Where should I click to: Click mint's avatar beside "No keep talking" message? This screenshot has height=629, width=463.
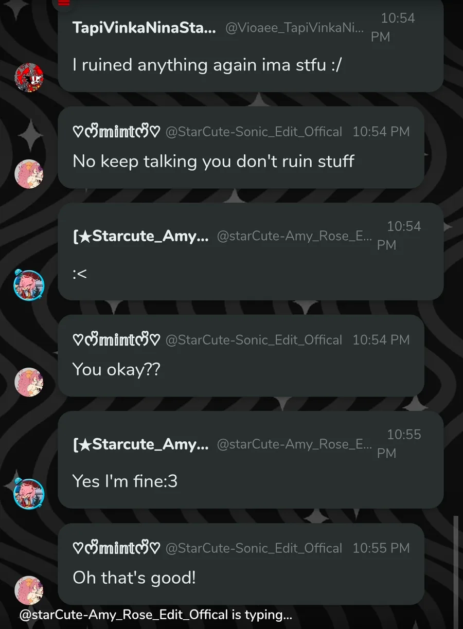pyautogui.click(x=28, y=174)
